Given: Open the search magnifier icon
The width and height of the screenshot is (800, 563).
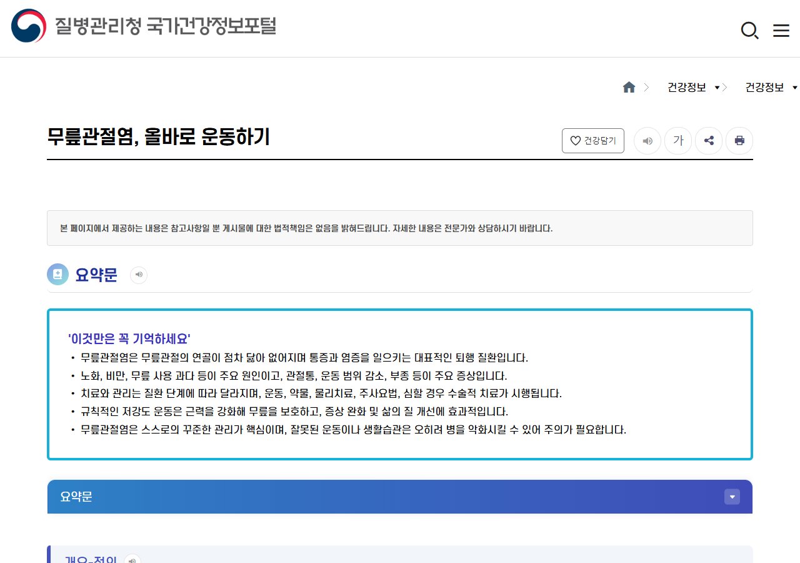Looking at the screenshot, I should [749, 30].
